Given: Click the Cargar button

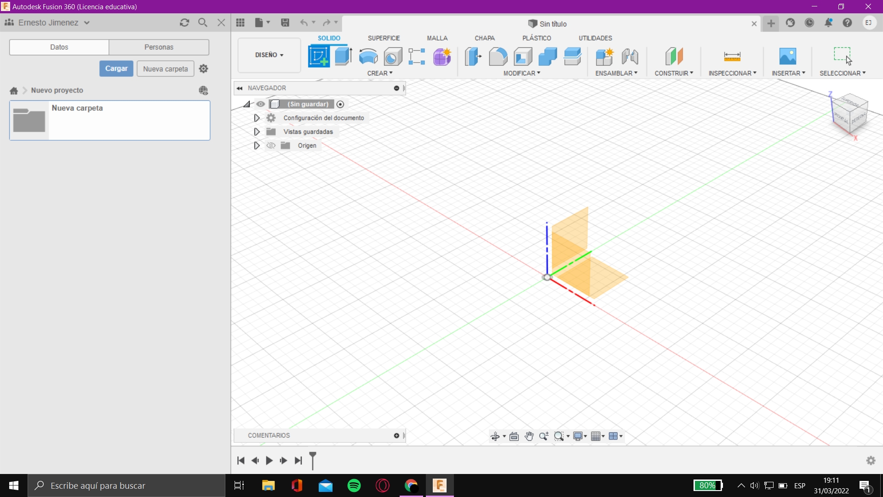Looking at the screenshot, I should point(116,69).
